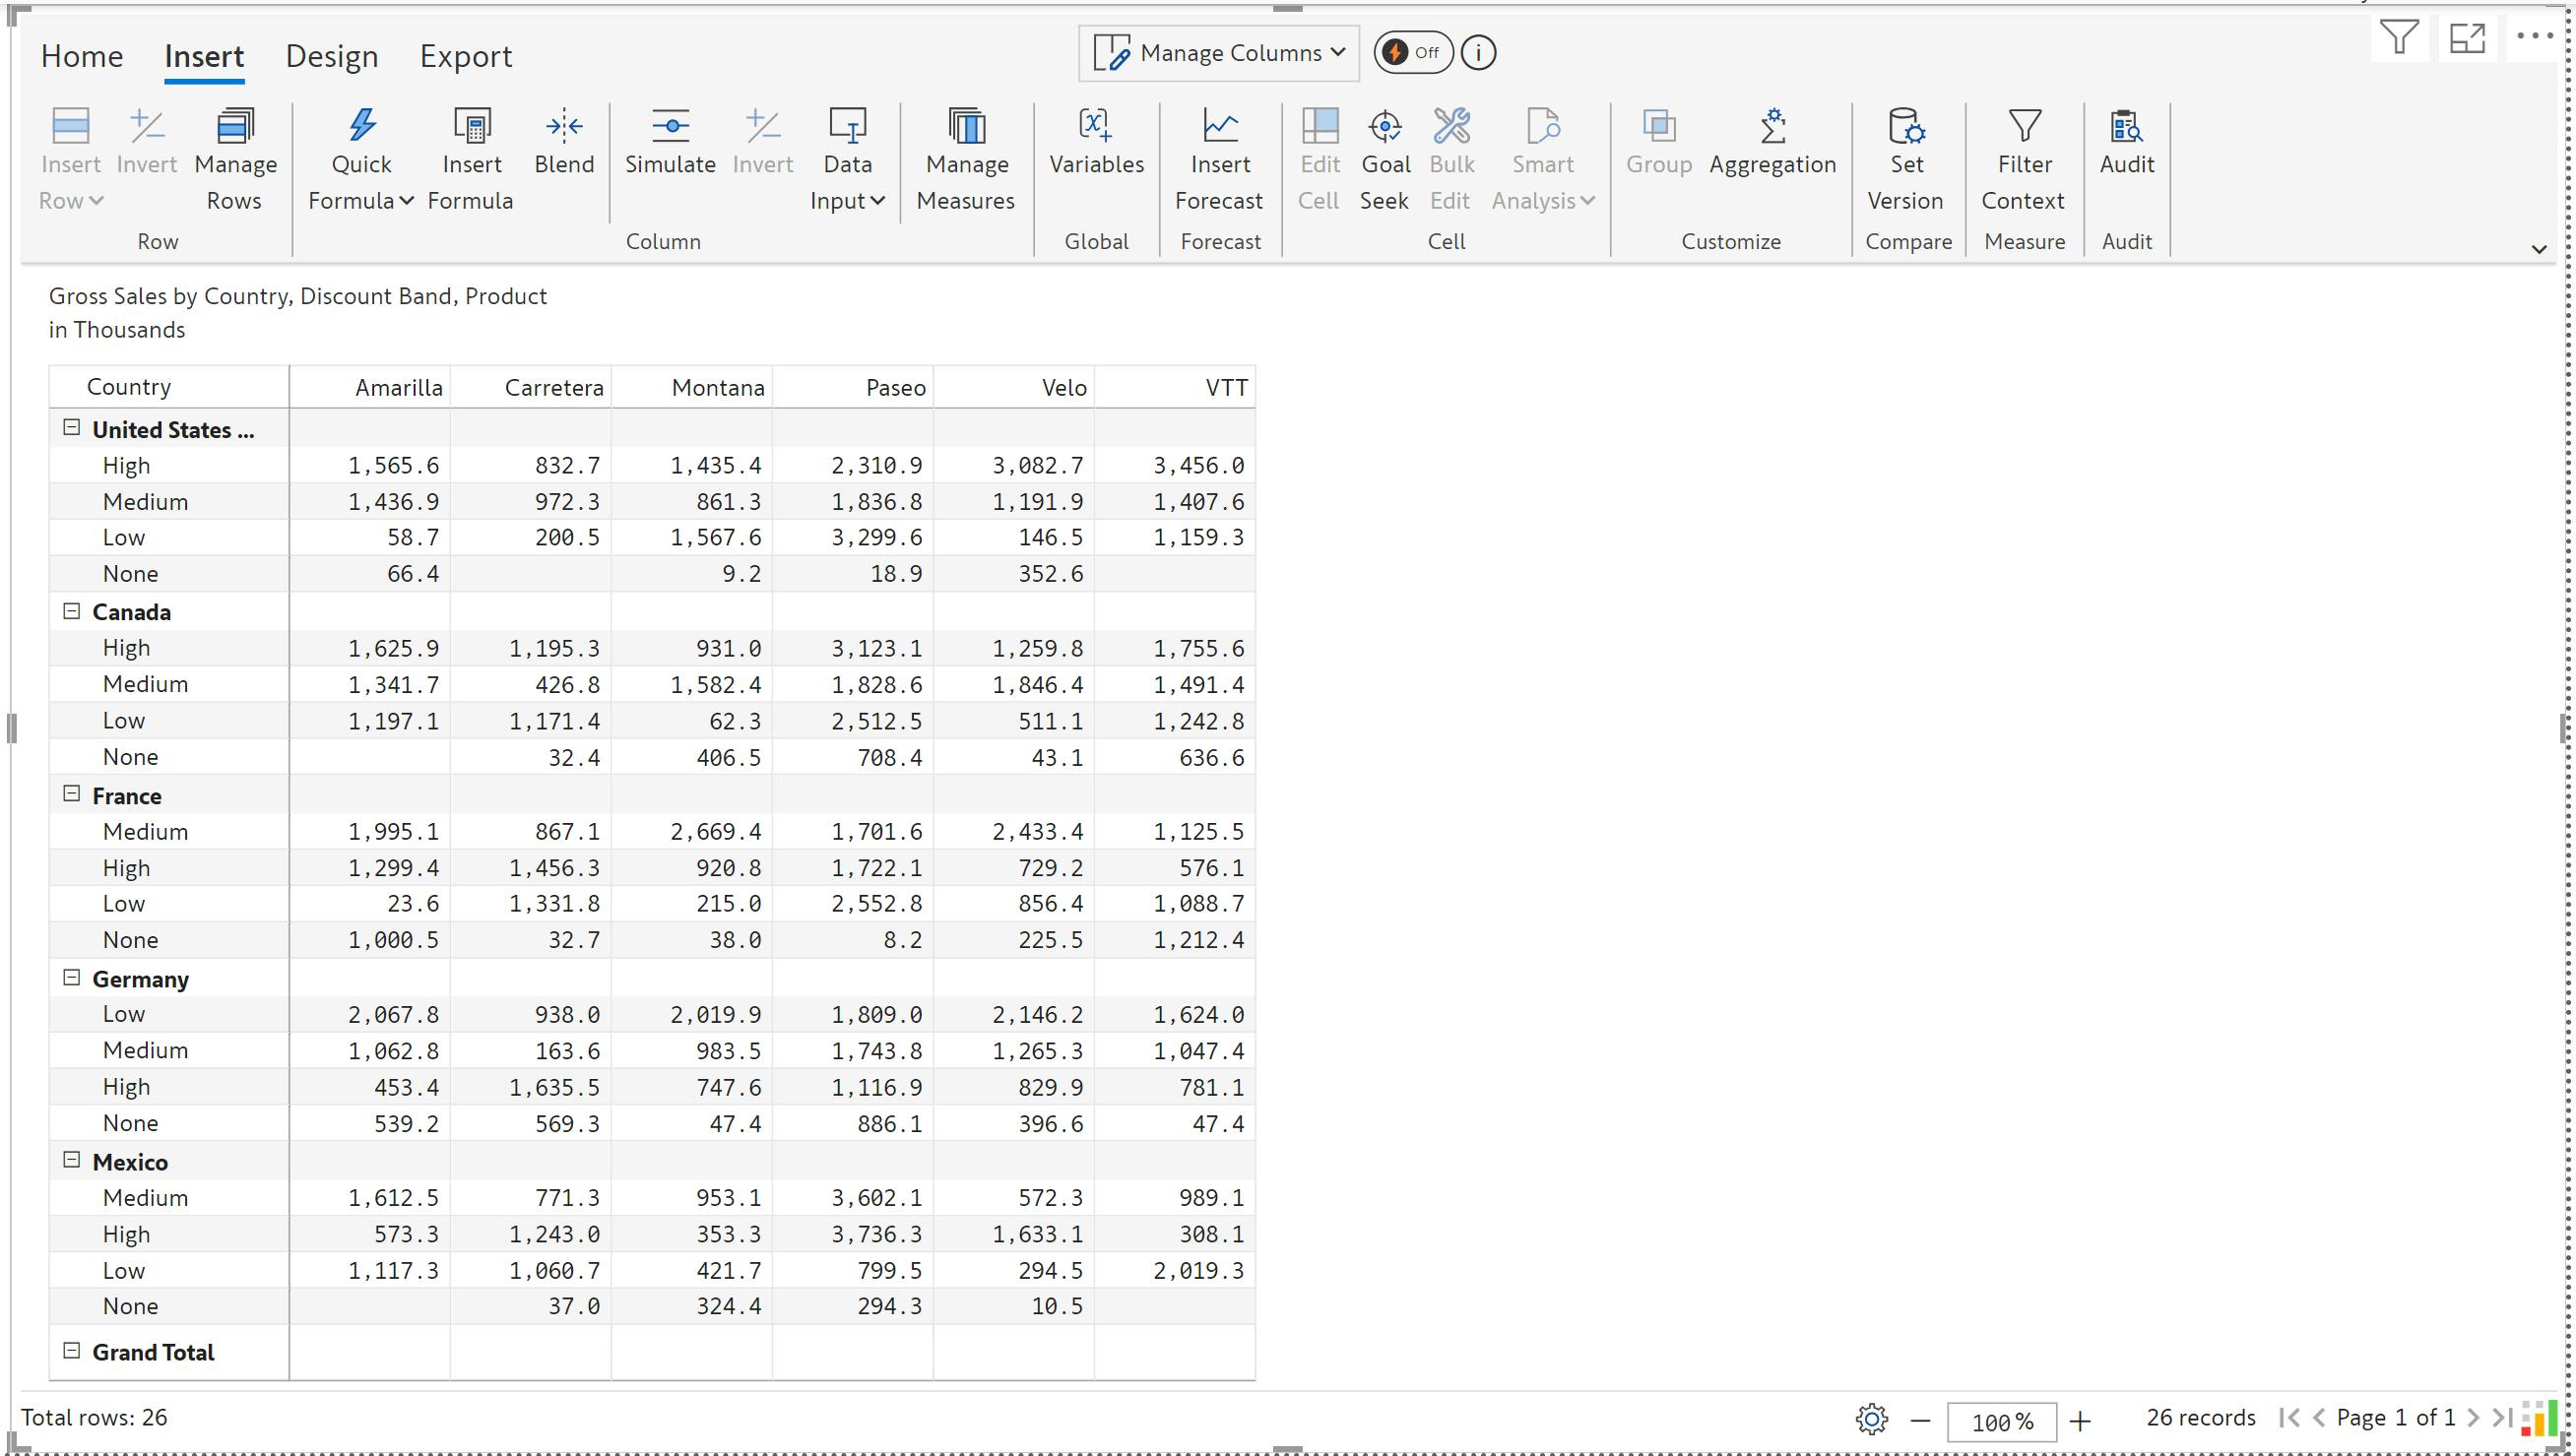Image resolution: width=2576 pixels, height=1456 pixels.
Task: Toggle the lightning Off switch
Action: (x=1412, y=53)
